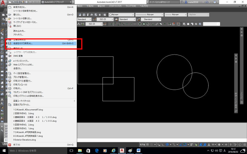
Task: Open the 1:1 annotation scale dropdown
Action: [214, 144]
